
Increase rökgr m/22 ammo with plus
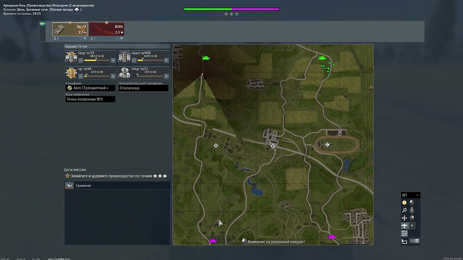(x=166, y=76)
